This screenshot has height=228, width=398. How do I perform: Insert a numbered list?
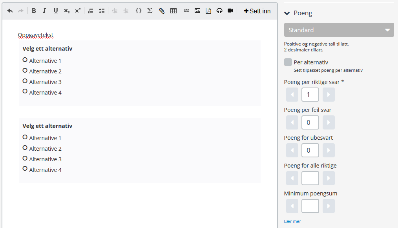(91, 11)
